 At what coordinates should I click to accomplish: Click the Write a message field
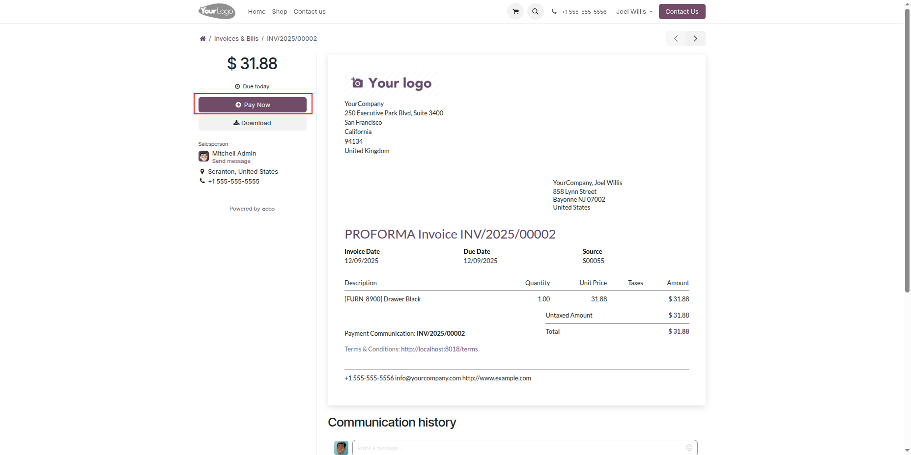pyautogui.click(x=516, y=448)
